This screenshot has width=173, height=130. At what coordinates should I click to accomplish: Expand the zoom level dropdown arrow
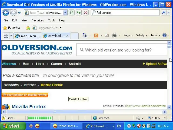(x=165, y=118)
